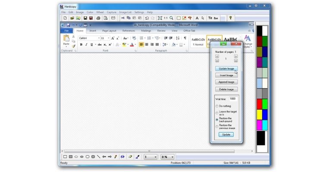Click the Append Image button
This screenshot has height=172, width=332.
pos(226,82)
